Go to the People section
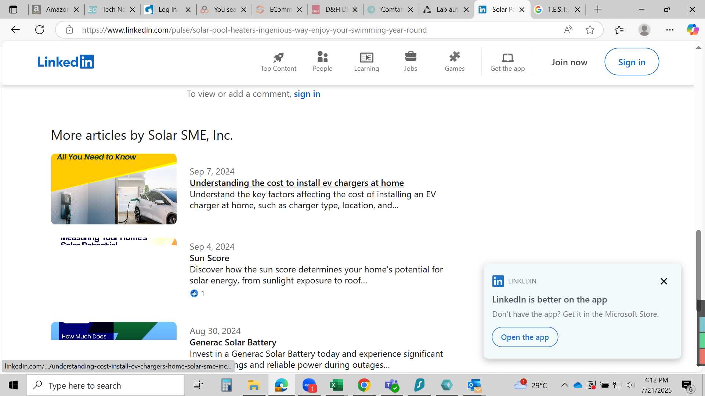 click(322, 62)
